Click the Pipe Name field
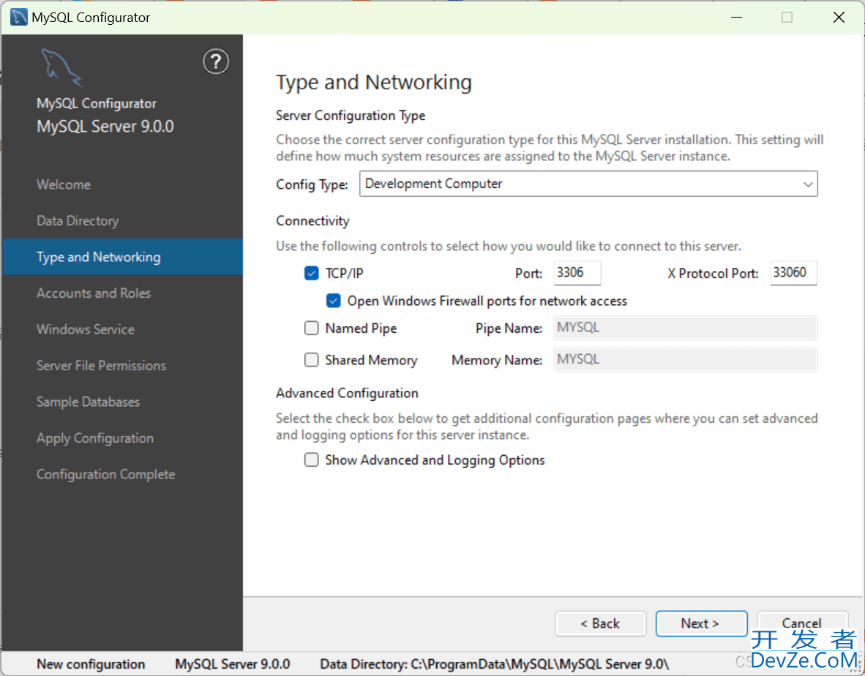This screenshot has height=676, width=865. pyautogui.click(x=685, y=328)
